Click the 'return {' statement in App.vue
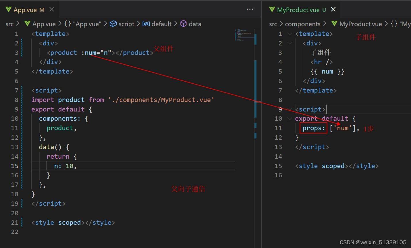411x248 pixels. click(61, 156)
